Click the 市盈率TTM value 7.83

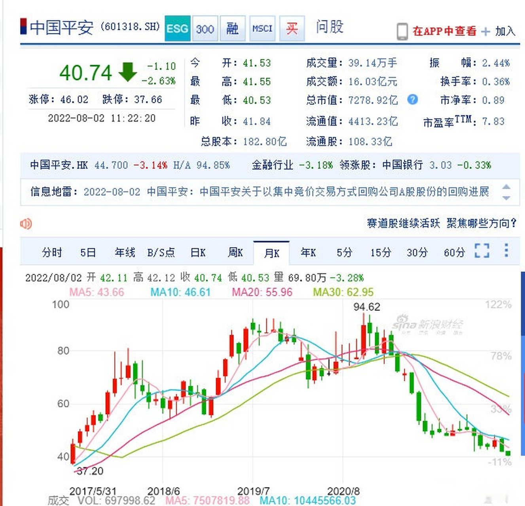(493, 121)
